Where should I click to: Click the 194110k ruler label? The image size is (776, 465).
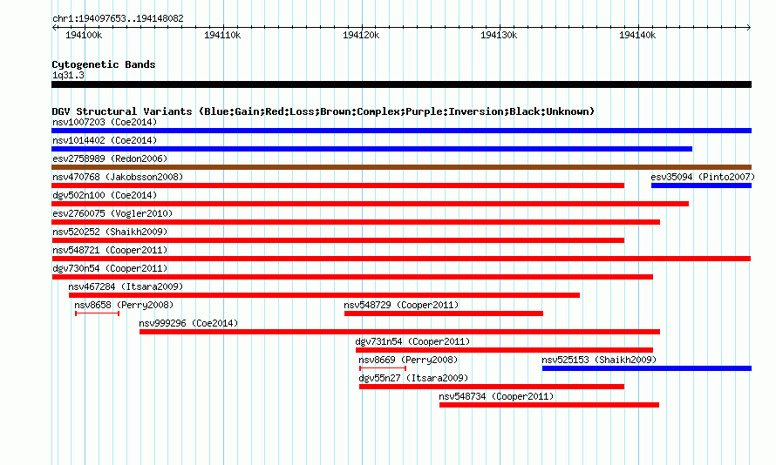[x=222, y=35]
